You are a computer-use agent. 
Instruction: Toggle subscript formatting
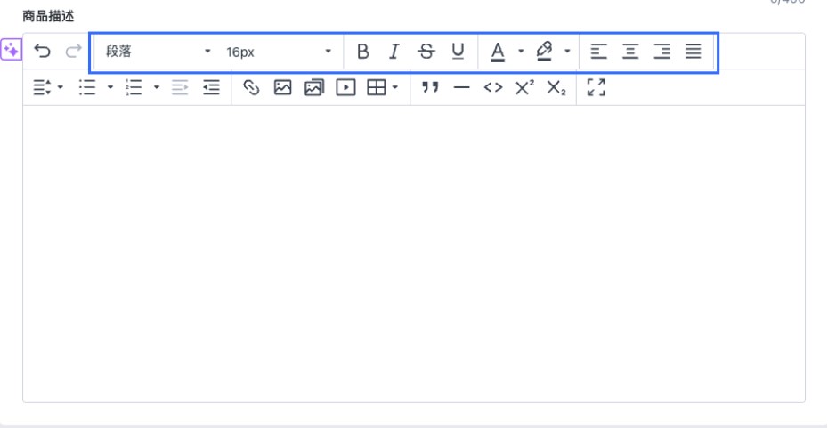pyautogui.click(x=556, y=87)
